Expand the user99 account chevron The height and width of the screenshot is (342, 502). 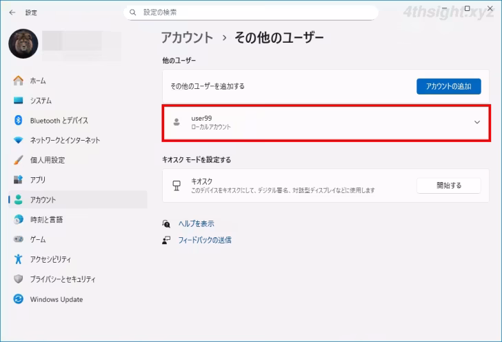pos(476,122)
